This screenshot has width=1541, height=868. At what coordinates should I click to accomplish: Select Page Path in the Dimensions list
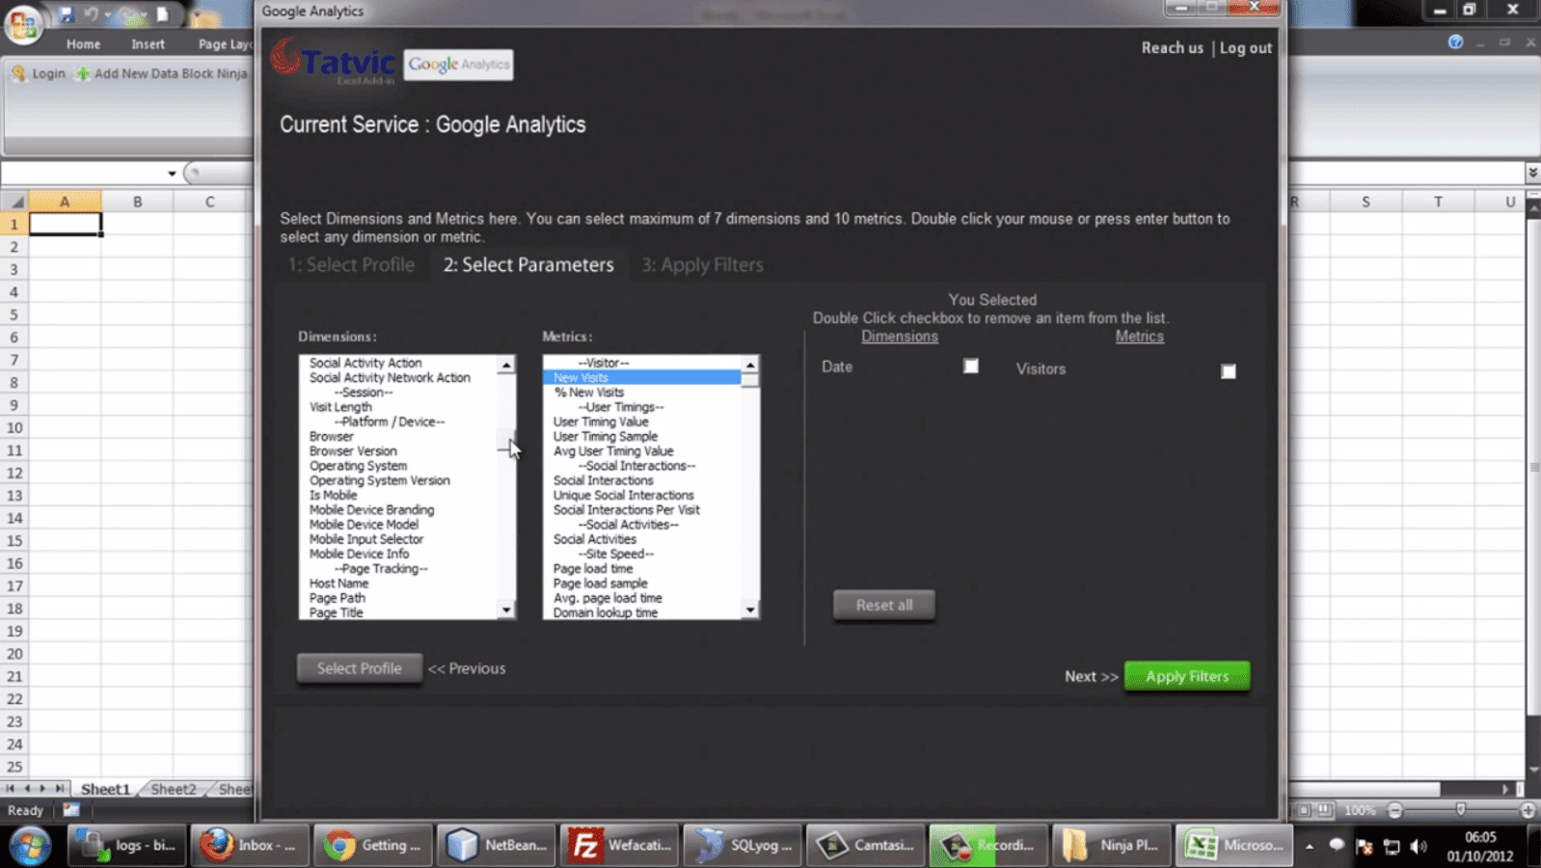338,598
